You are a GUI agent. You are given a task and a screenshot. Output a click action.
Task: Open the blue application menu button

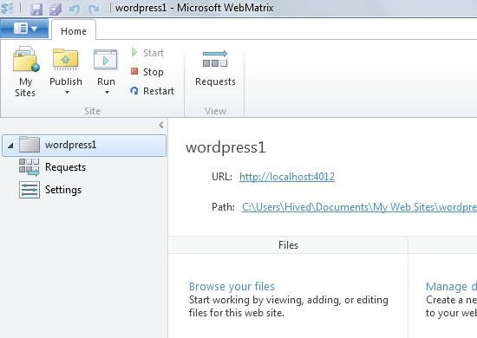click(x=24, y=29)
